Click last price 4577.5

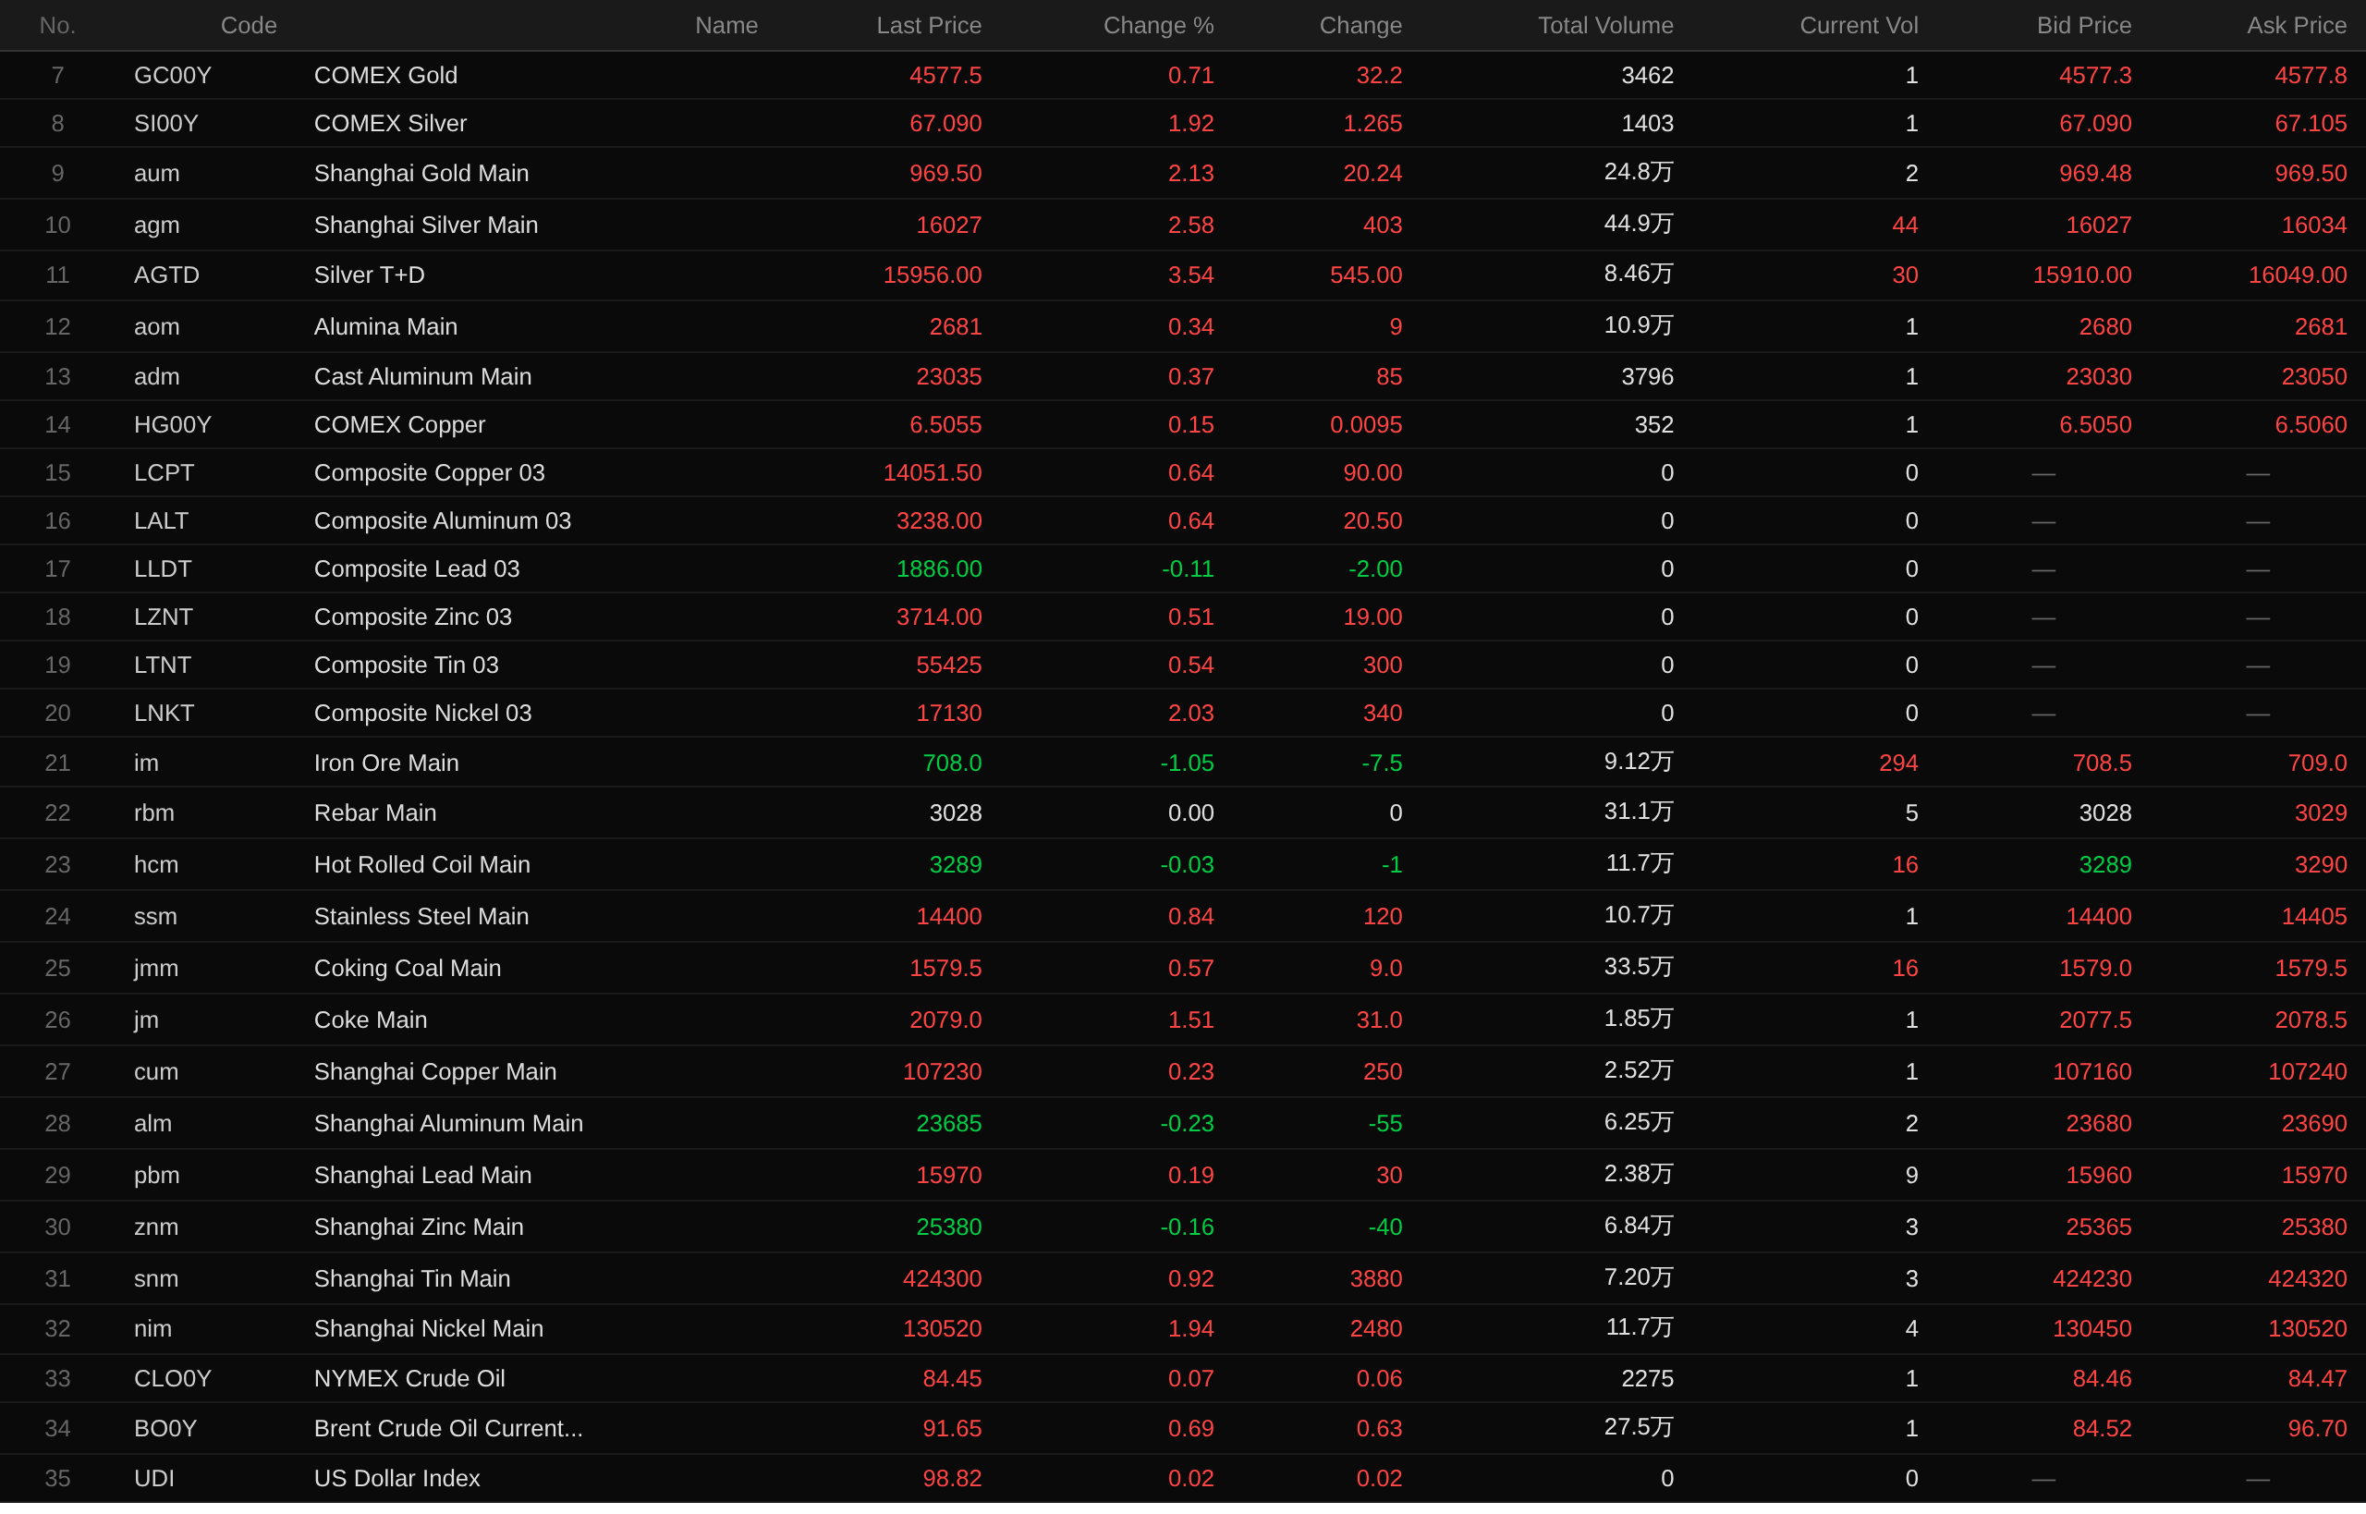945,76
